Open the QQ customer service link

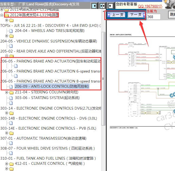[x=150, y=6]
